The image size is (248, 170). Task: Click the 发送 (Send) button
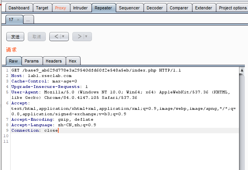tap(15, 37)
